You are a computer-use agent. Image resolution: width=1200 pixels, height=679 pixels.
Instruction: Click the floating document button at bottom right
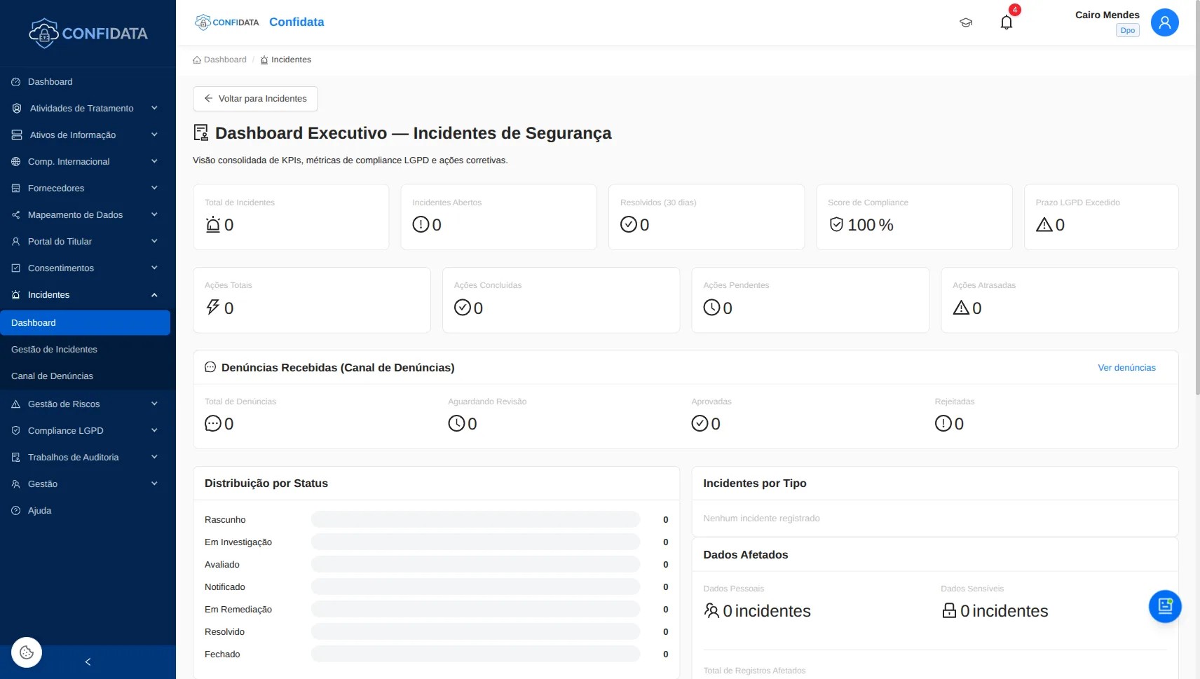[x=1164, y=605]
